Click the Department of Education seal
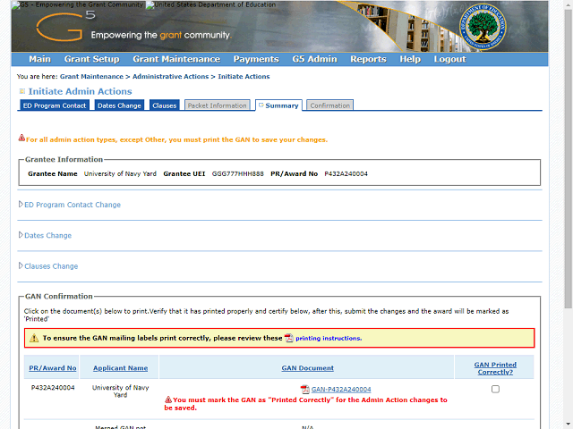The width and height of the screenshot is (573, 429). pyautogui.click(x=483, y=26)
